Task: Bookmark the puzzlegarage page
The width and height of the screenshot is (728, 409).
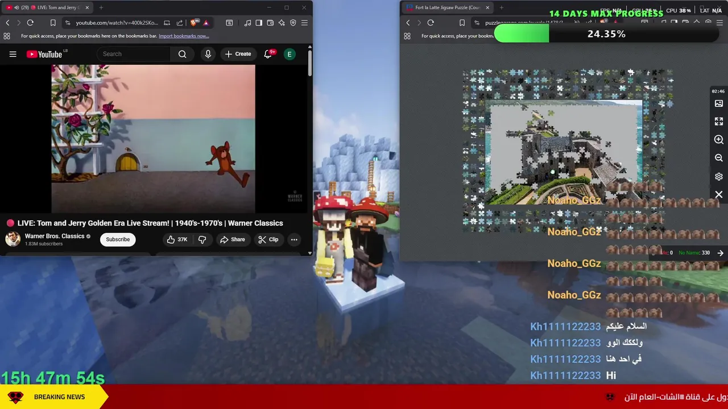Action: (462, 23)
